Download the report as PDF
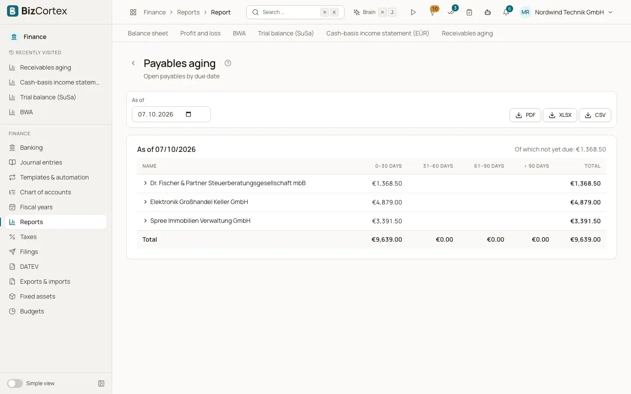This screenshot has height=394, width=631. (525, 115)
